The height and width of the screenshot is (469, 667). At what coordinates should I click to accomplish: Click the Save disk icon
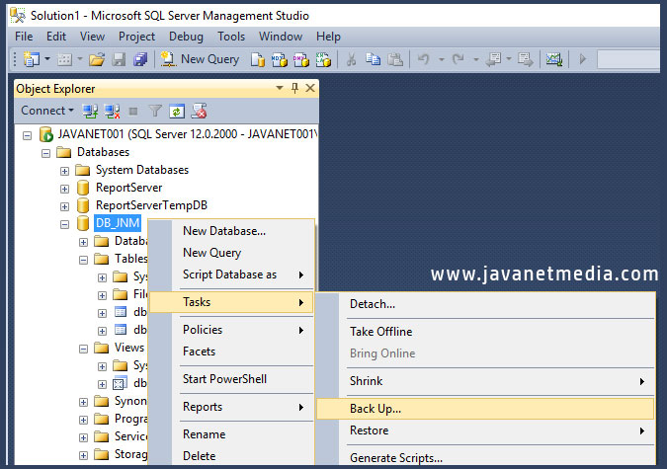119,59
